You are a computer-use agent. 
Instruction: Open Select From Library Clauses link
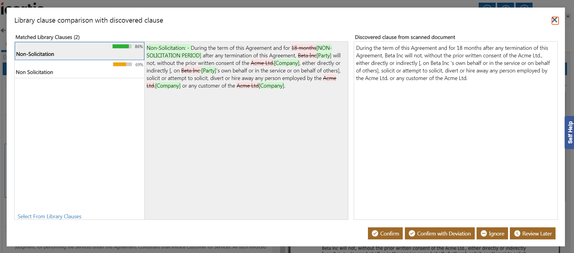(x=49, y=216)
